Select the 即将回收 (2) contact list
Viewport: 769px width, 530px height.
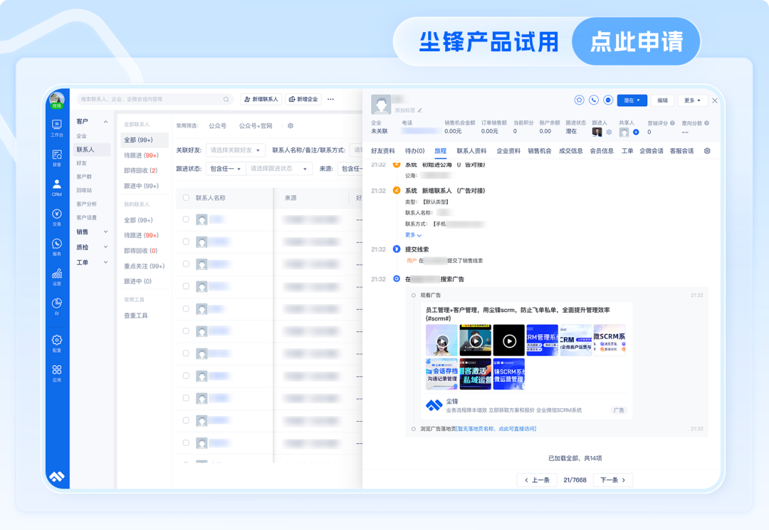click(141, 171)
